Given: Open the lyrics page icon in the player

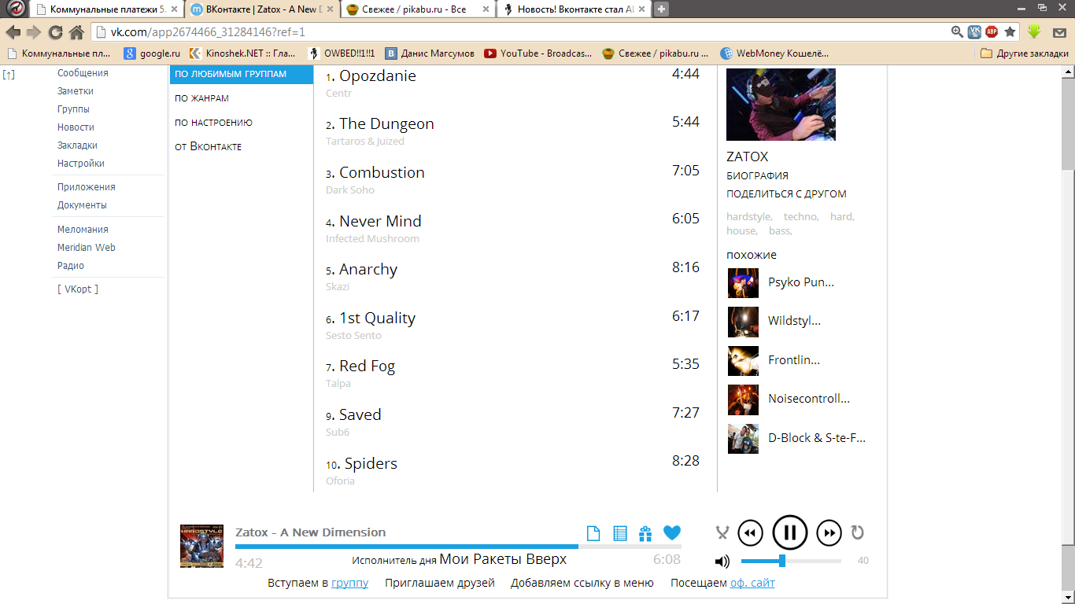Looking at the screenshot, I should [x=593, y=533].
